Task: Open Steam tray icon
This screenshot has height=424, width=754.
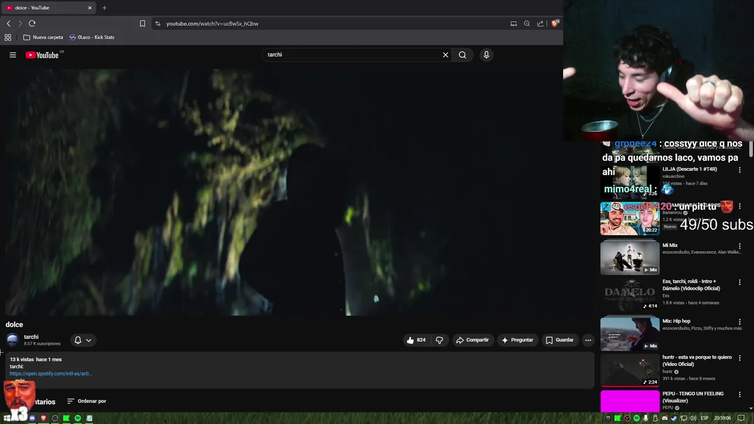Action: (674, 418)
